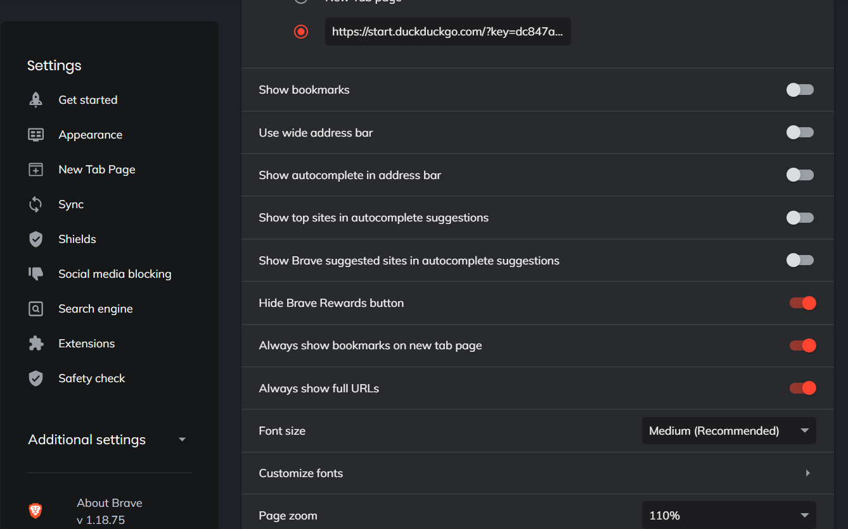Click the Brave lion logo icon

click(36, 511)
